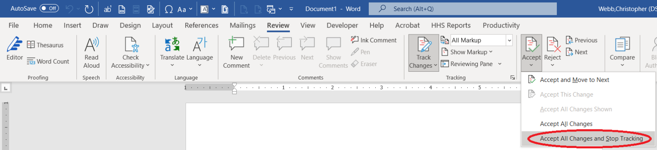Go to Next change in Changes group
This screenshot has width=657, height=150.
[x=577, y=52]
